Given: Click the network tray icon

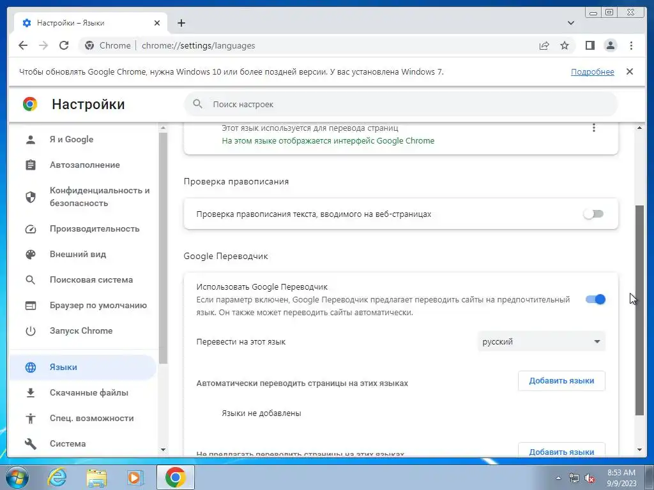Looking at the screenshot, I should tap(574, 478).
